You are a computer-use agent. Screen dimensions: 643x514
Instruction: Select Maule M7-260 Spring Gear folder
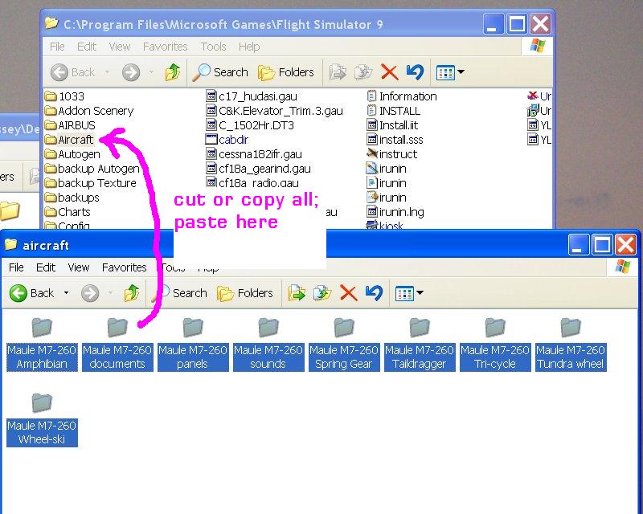point(344,345)
